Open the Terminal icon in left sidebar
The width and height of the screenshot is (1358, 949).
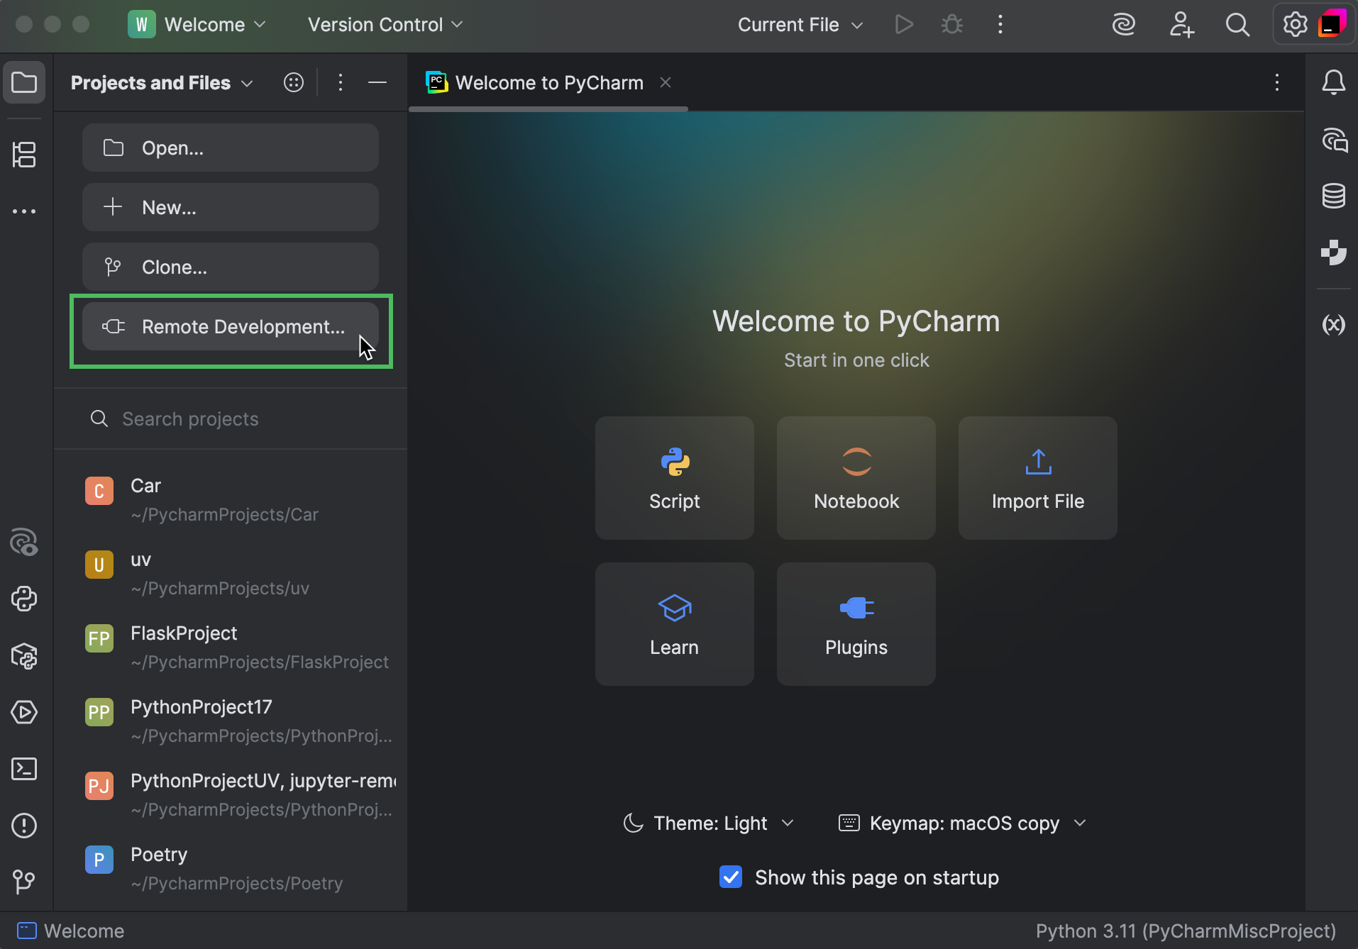[x=24, y=768]
